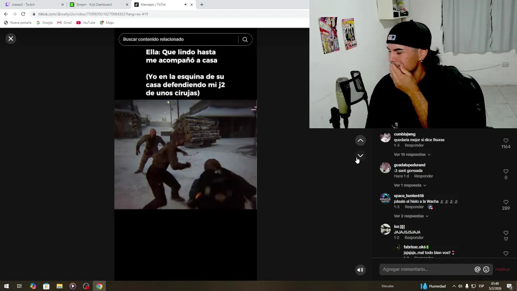This screenshot has height=291, width=517.
Task: Open the Gmail bookmark
Action: (x=64, y=23)
